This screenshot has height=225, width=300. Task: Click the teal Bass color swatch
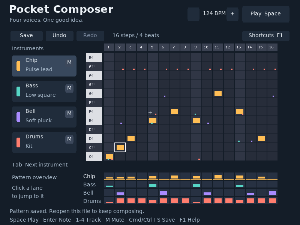[18, 91]
